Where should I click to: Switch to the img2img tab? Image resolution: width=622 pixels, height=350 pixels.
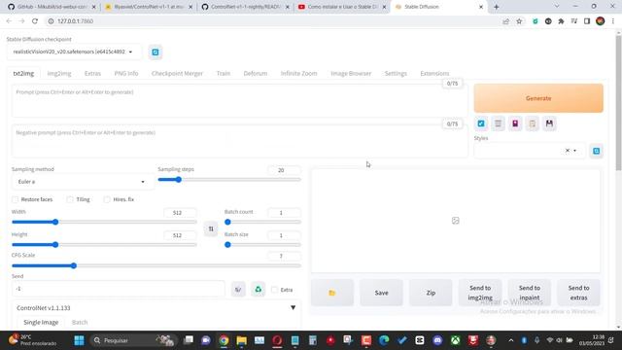pos(59,74)
